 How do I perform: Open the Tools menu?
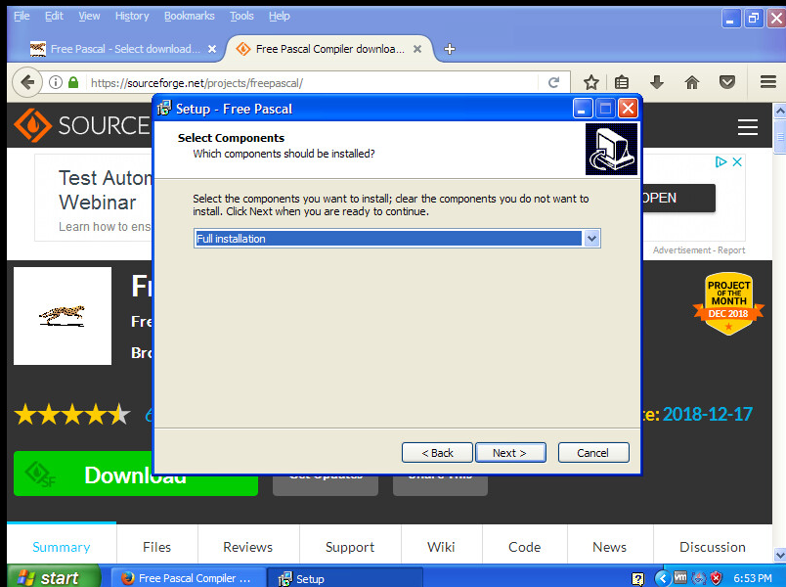pos(241,16)
